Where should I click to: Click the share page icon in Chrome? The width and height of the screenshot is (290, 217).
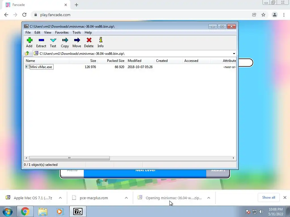point(254,15)
